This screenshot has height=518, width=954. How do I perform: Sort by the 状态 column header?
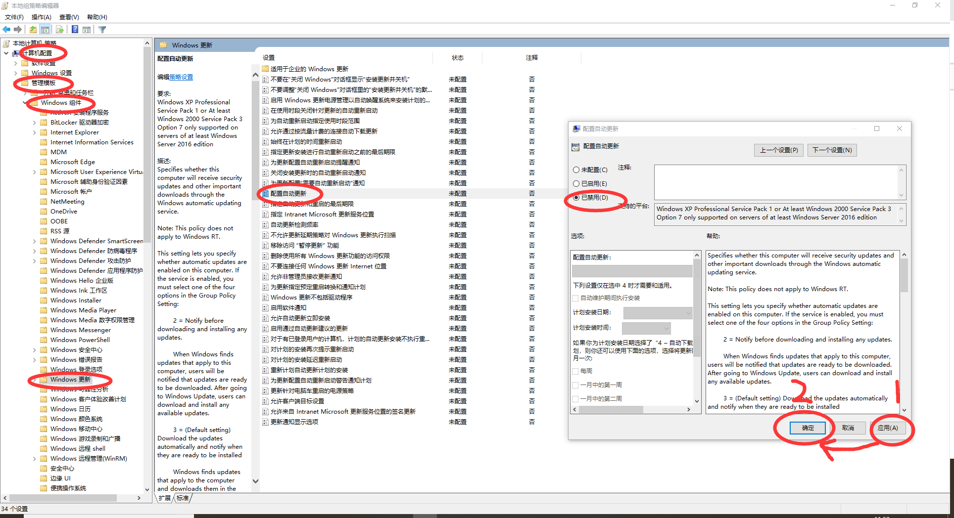coord(458,58)
